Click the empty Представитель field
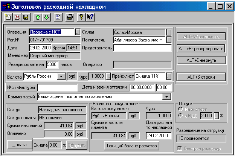235x156 pixels. click(x=142, y=48)
